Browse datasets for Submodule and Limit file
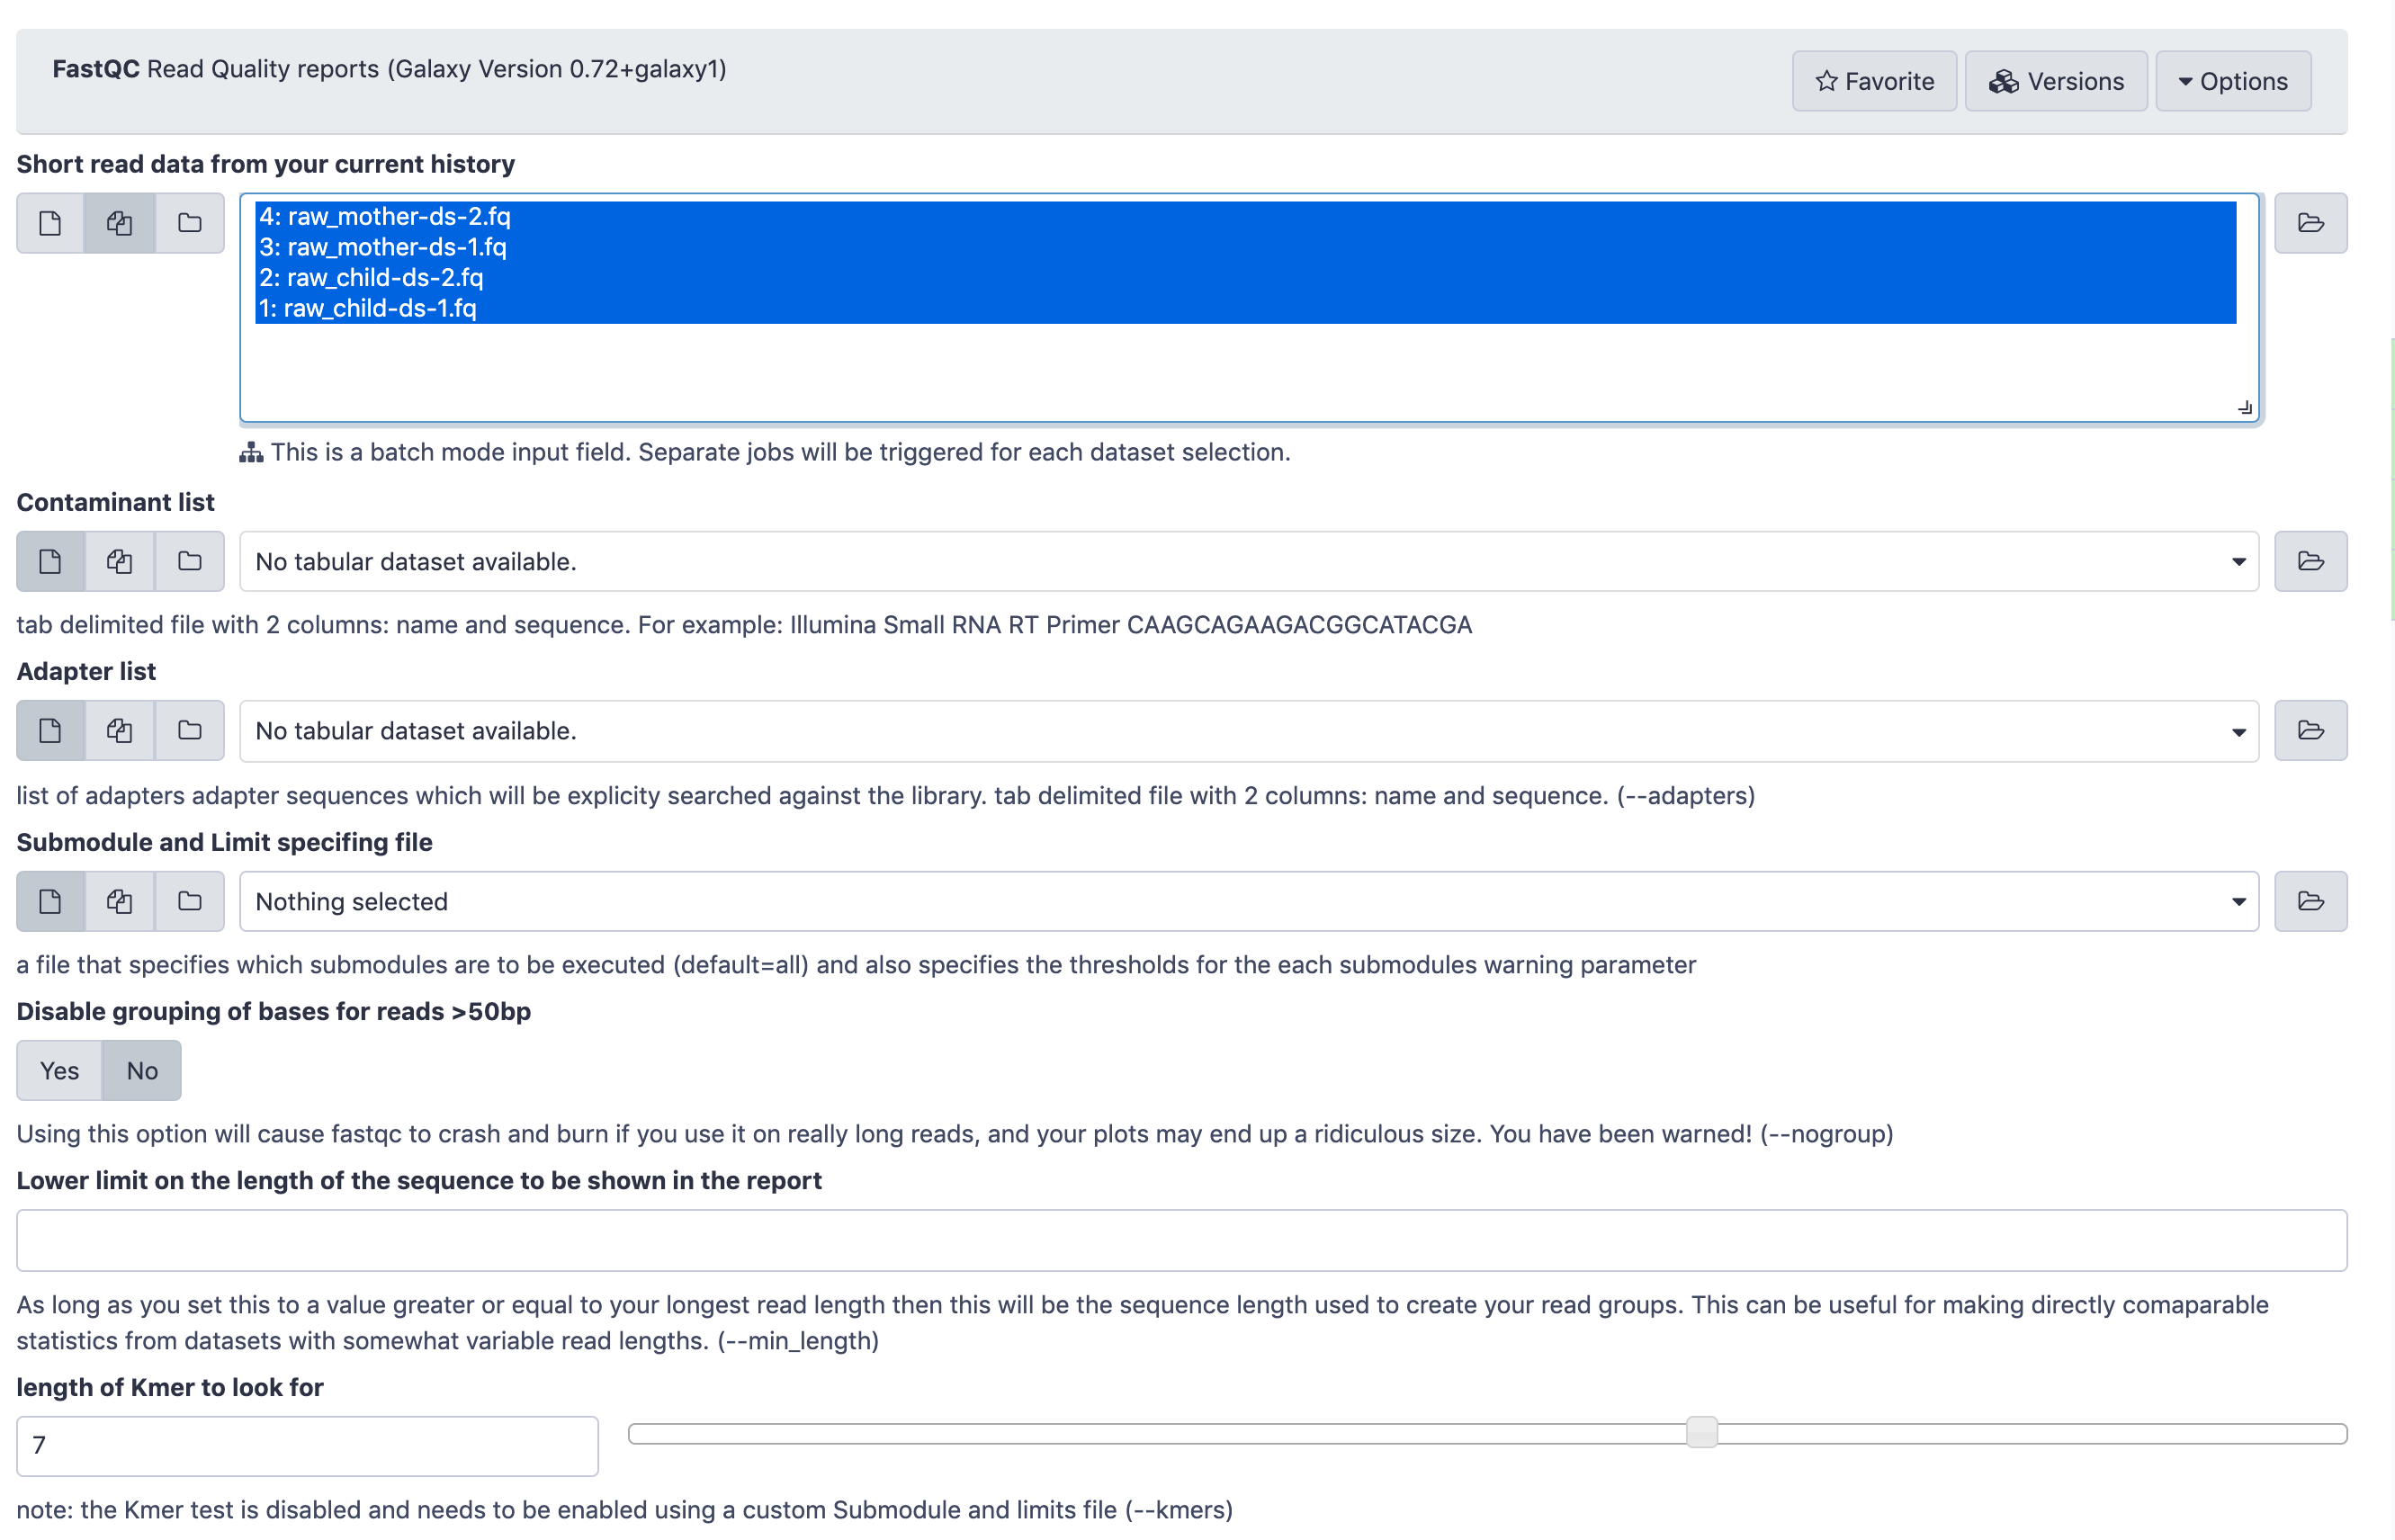The width and height of the screenshot is (2395, 1540). 2310,901
